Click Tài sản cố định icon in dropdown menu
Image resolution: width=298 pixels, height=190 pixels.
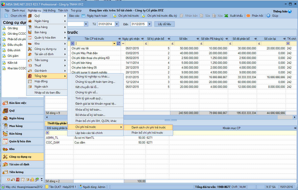pyautogui.click(x=30, y=54)
